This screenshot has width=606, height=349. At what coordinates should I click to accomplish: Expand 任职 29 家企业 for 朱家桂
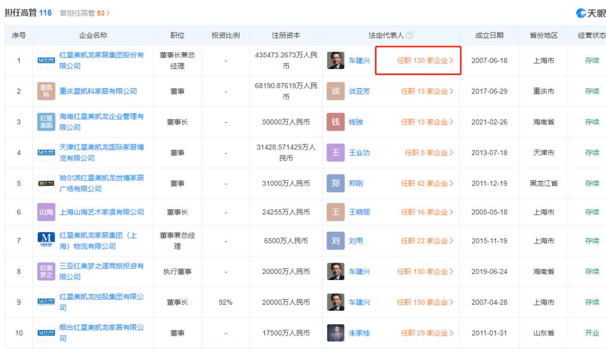tap(426, 333)
